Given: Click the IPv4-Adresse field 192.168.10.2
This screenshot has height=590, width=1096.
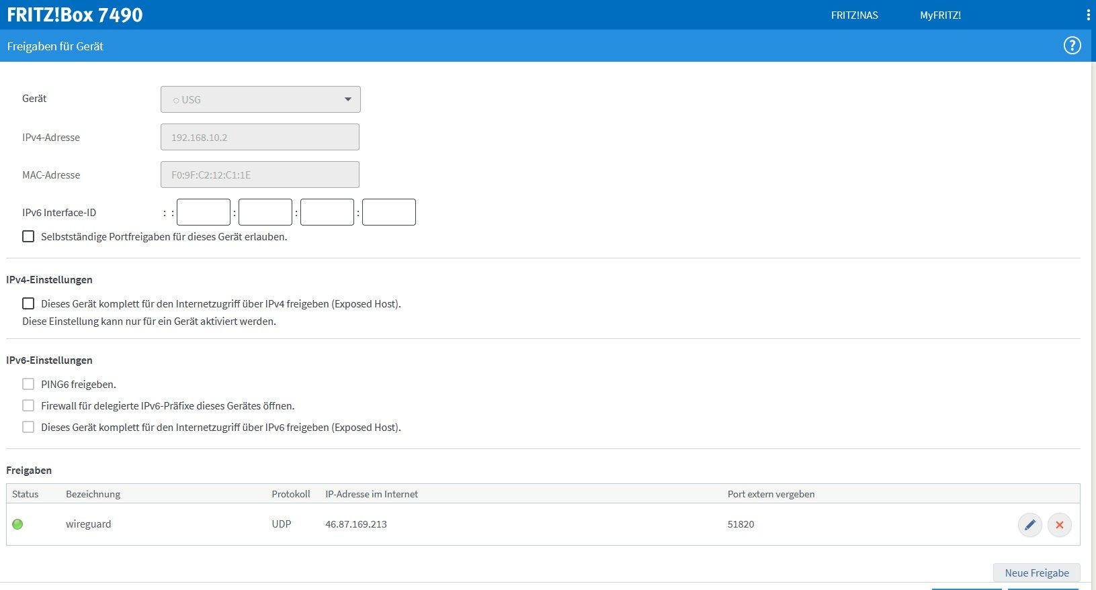Looking at the screenshot, I should 260,137.
